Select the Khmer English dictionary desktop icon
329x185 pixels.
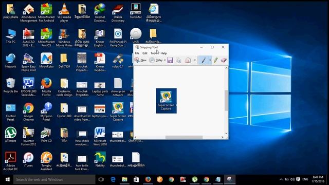click(x=100, y=38)
